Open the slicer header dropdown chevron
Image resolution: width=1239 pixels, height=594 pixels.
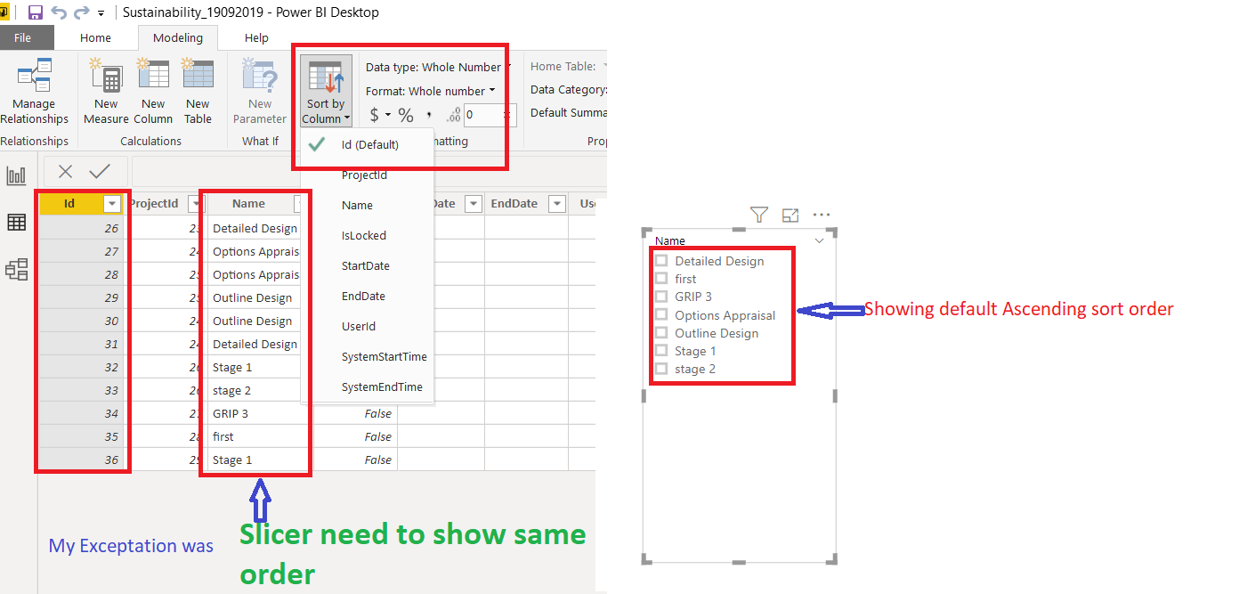click(x=820, y=240)
